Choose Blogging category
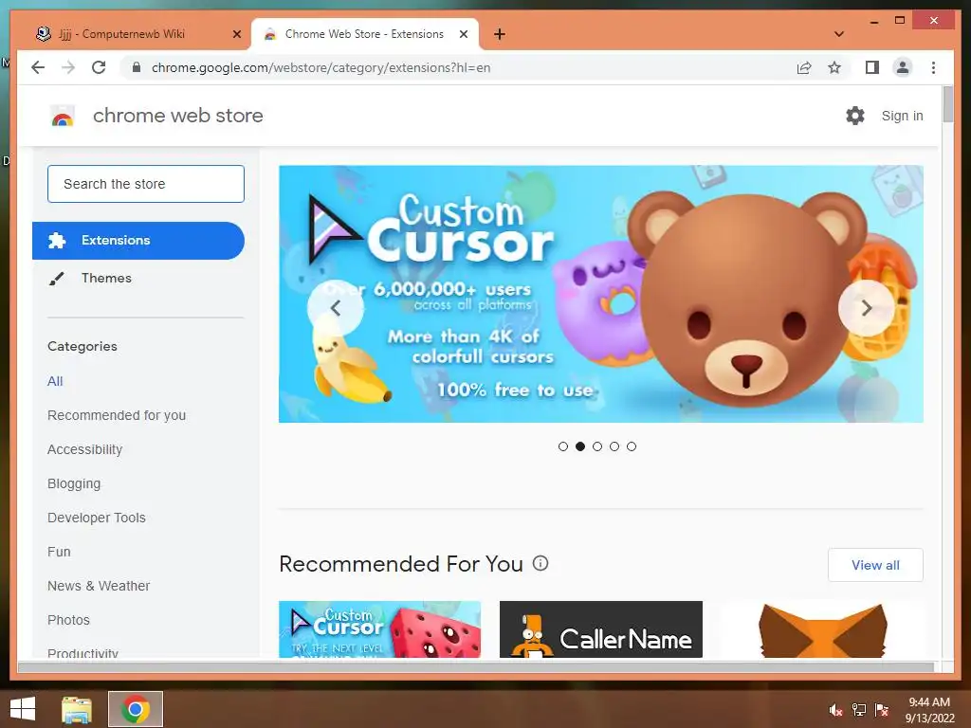Screen dimensions: 971x728 point(74,483)
